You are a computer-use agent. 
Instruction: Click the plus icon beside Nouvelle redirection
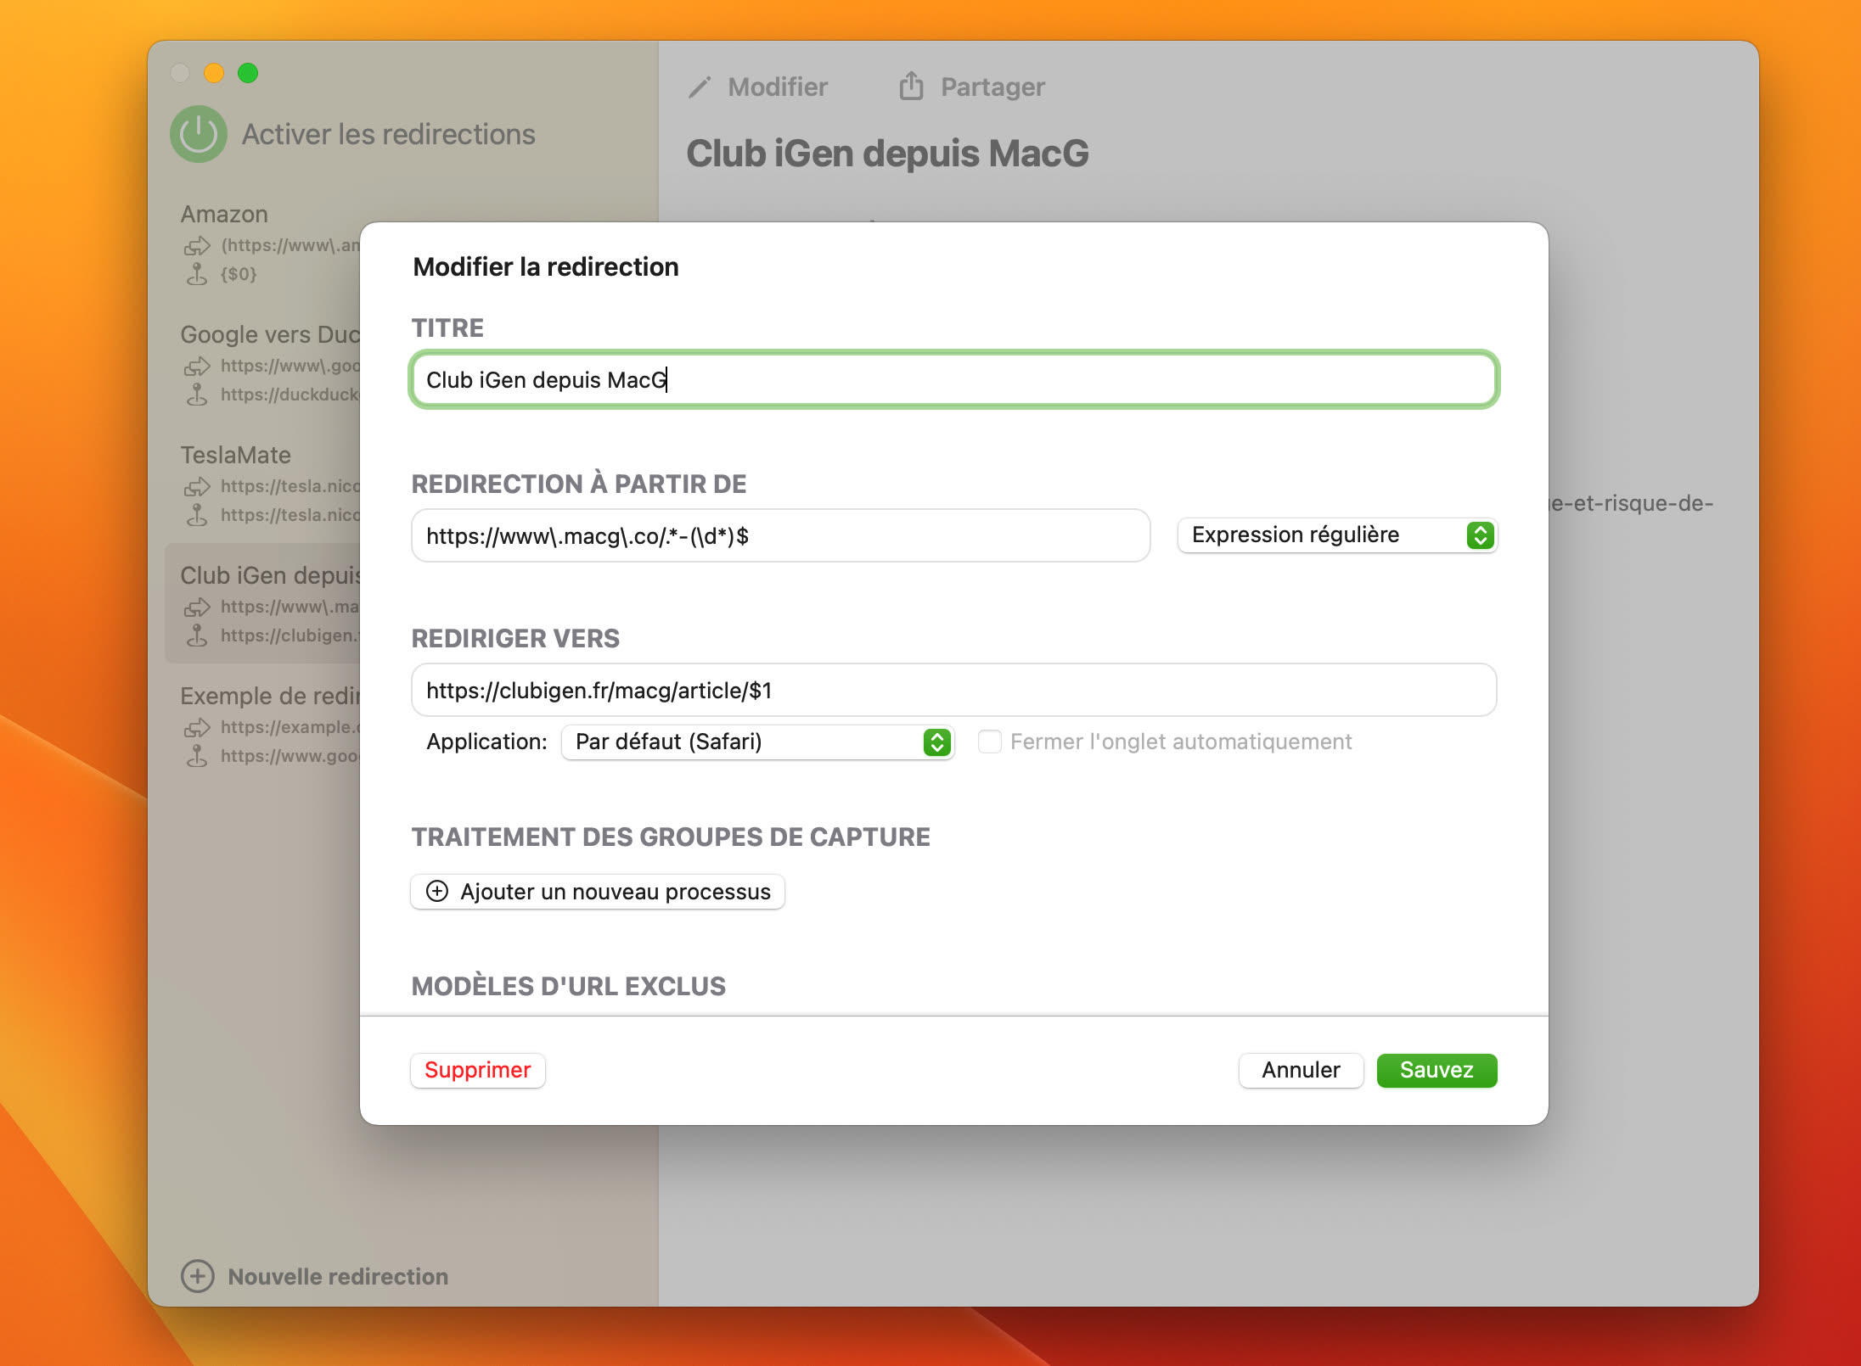(x=198, y=1276)
